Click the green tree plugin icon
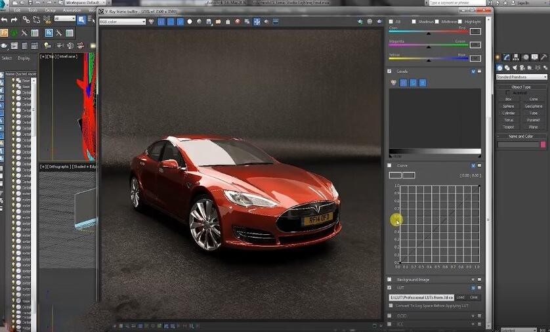550x332 pixels. click(14, 33)
